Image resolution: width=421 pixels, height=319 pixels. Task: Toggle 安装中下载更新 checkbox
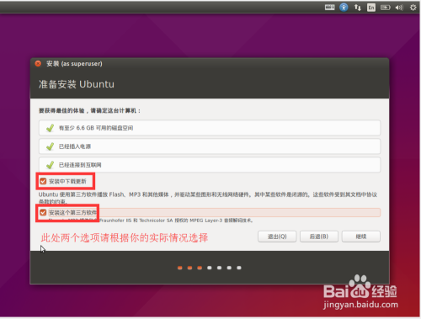pos(43,181)
